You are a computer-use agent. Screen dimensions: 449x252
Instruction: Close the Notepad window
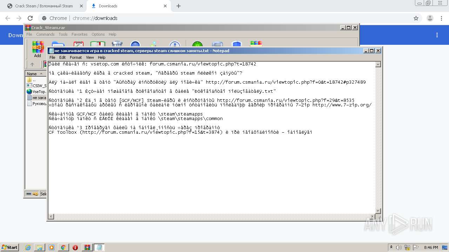click(378, 51)
